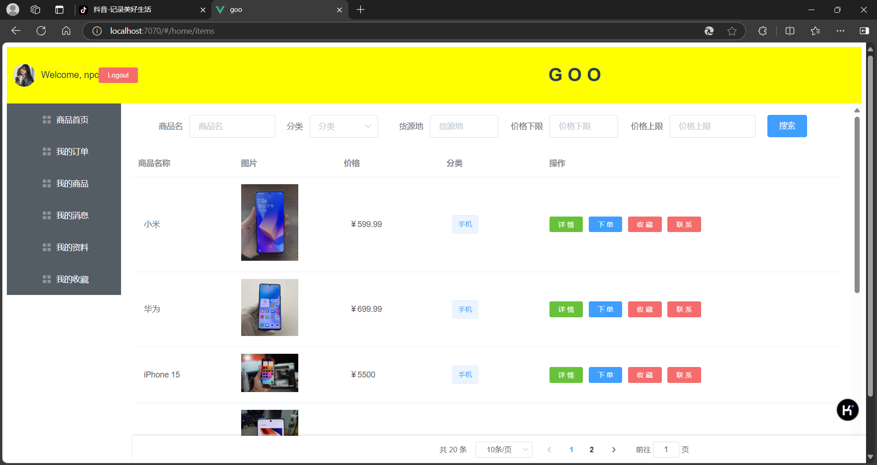Open the iPhone 15 product image
The image size is (877, 465).
pyautogui.click(x=269, y=373)
